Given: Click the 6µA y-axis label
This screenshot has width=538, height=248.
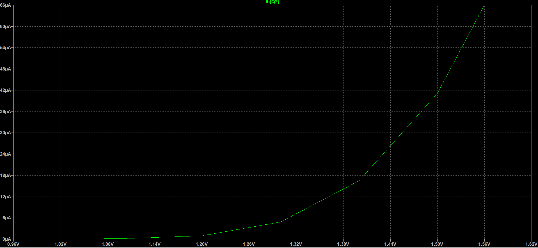Looking at the screenshot, I should [x=7, y=218].
